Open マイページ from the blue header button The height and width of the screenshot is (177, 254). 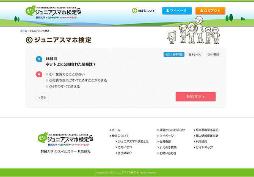(177, 11)
